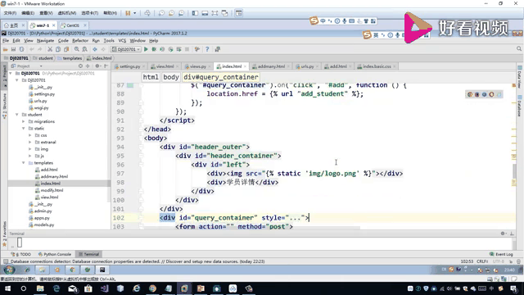Image resolution: width=524 pixels, height=295 pixels.
Task: Click the Save All toolbar icon
Action: [13, 49]
